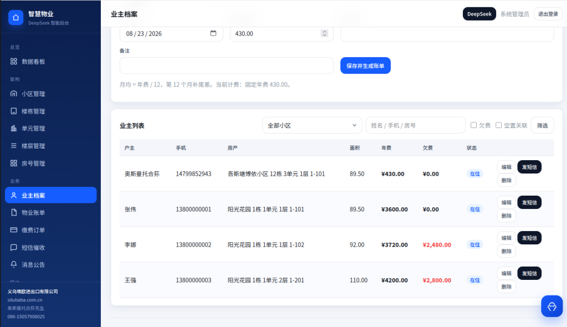Edit the 王强 owner row
Screen dimensions: 567x327
(x=506, y=273)
